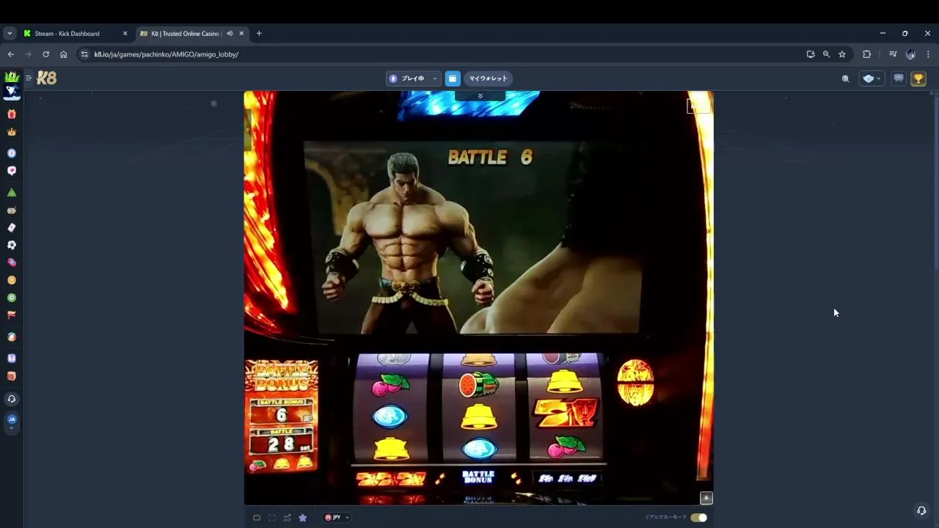Click the BATTLE 6 game video display

(x=473, y=238)
